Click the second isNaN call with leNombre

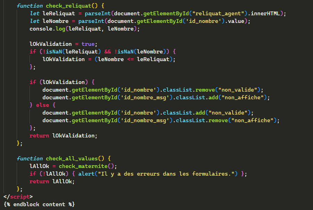pos(126,51)
